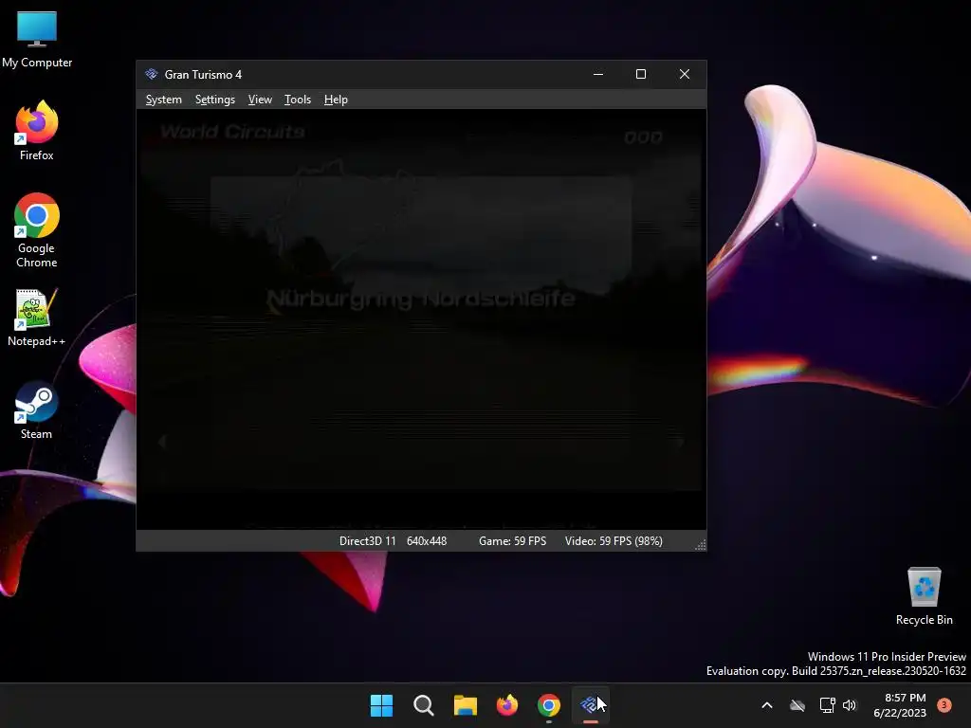Image resolution: width=971 pixels, height=728 pixels.
Task: Select the Notepad++ desktop shortcut
Action: [37, 318]
